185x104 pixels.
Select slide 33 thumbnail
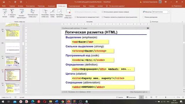tap(12, 88)
